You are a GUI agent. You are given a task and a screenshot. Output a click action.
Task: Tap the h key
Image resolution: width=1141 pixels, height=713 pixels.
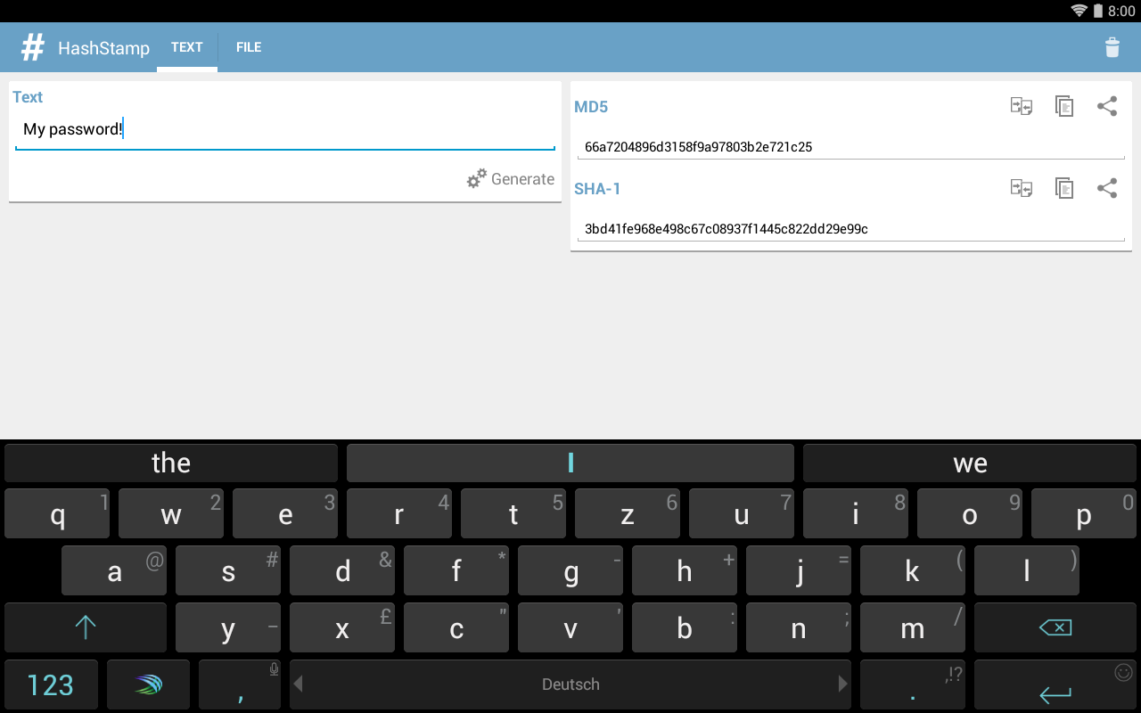(x=685, y=570)
